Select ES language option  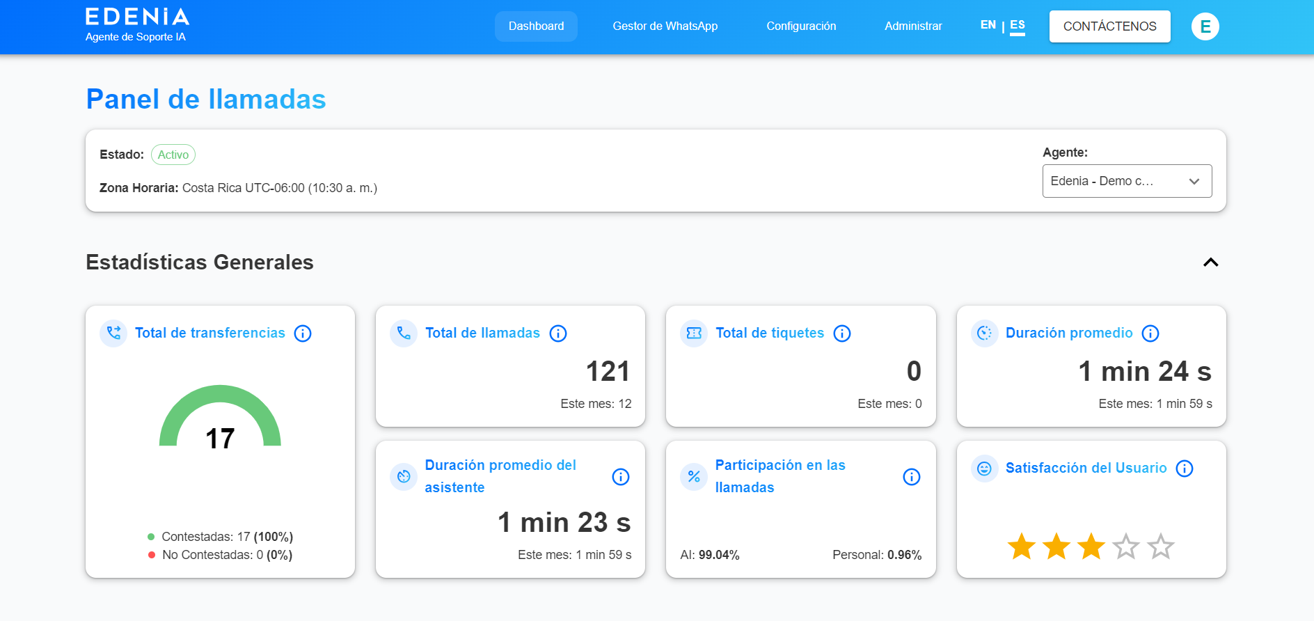point(1018,25)
